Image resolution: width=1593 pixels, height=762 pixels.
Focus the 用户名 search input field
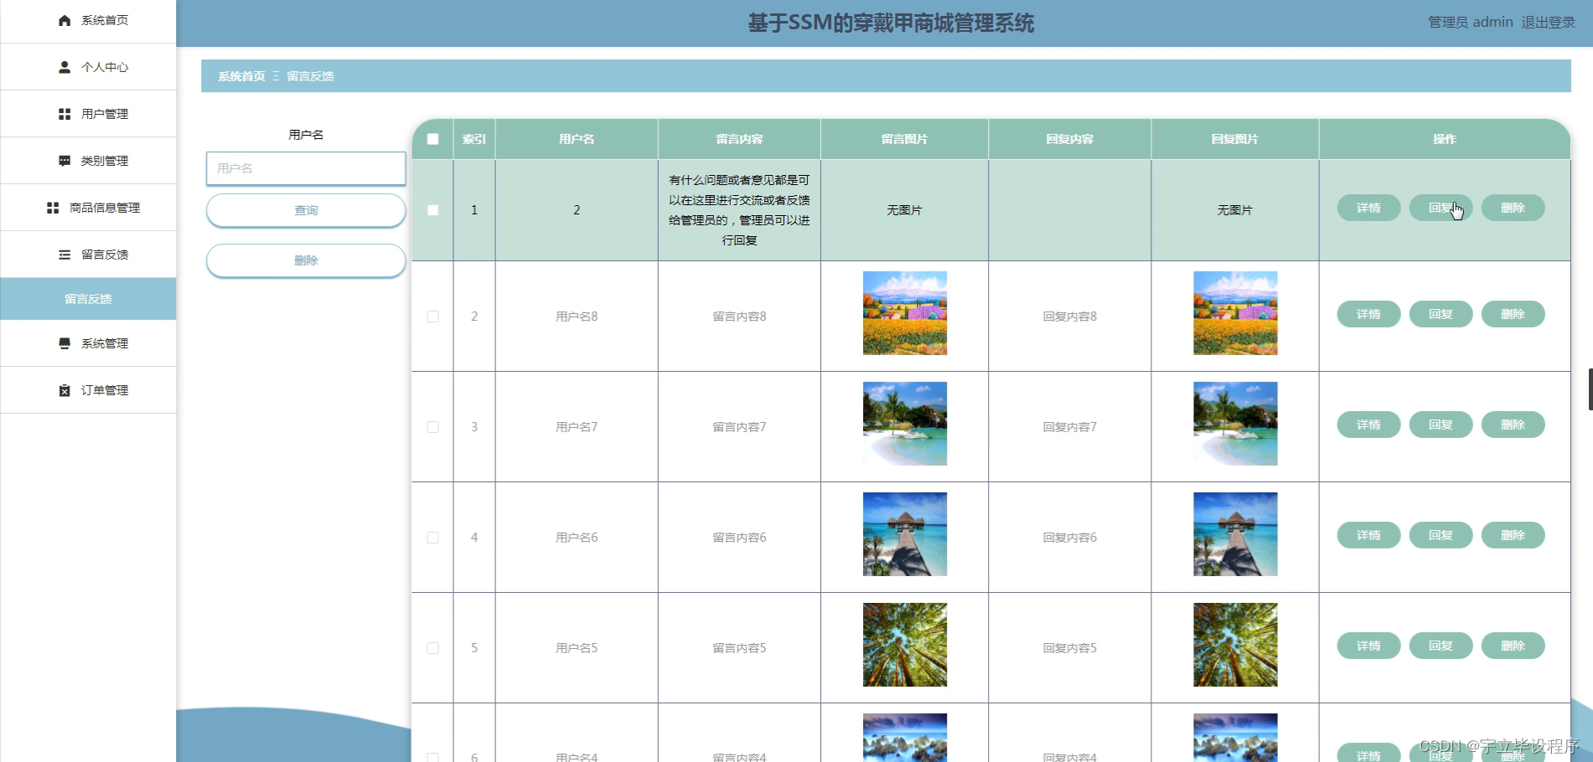pos(306,168)
